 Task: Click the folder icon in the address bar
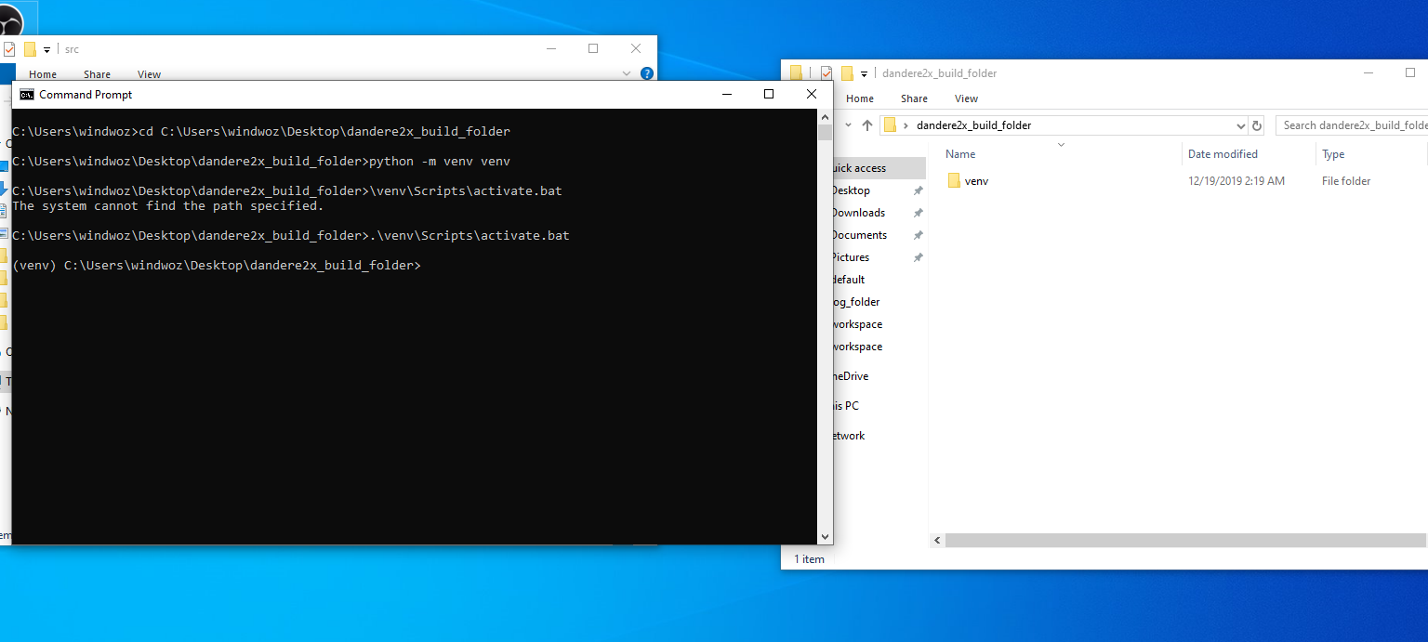pos(890,124)
